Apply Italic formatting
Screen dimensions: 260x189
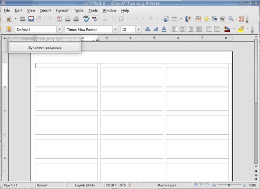click(x=156, y=29)
